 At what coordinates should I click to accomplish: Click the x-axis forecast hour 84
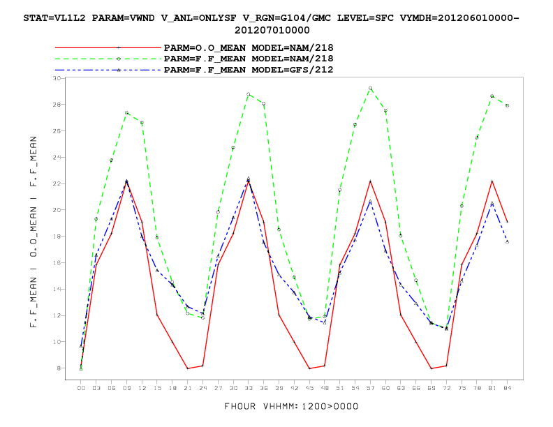[507, 388]
